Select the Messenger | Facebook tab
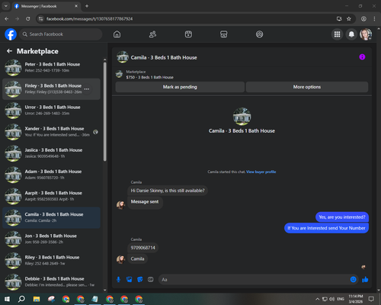The image size is (381, 305). point(46,6)
